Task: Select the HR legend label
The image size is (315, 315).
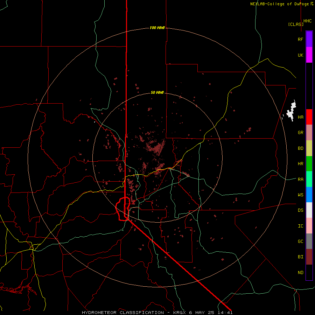Action: 300,164
